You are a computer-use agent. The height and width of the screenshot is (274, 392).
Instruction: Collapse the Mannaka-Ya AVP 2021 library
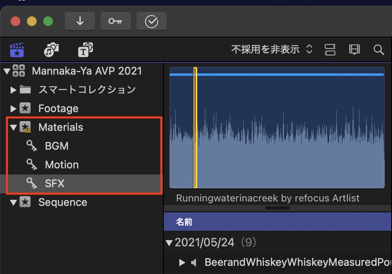click(x=7, y=71)
